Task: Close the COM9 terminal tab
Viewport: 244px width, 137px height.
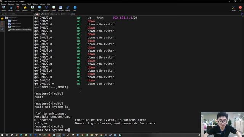Action: click(68, 14)
